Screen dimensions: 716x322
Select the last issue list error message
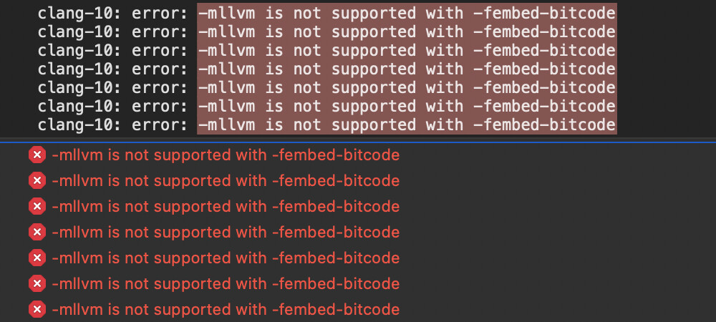point(226,310)
